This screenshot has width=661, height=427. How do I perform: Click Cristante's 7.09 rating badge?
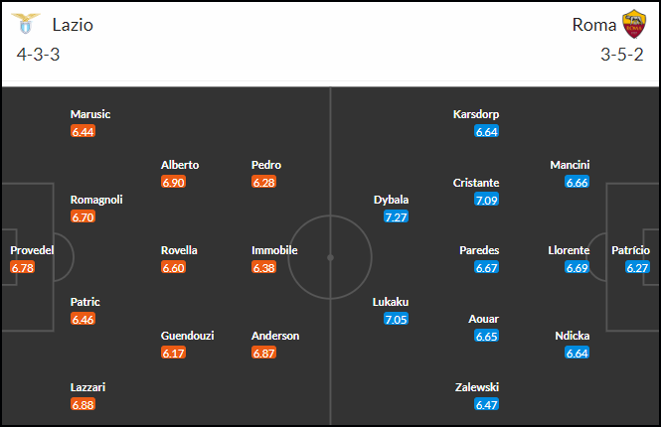click(x=486, y=200)
